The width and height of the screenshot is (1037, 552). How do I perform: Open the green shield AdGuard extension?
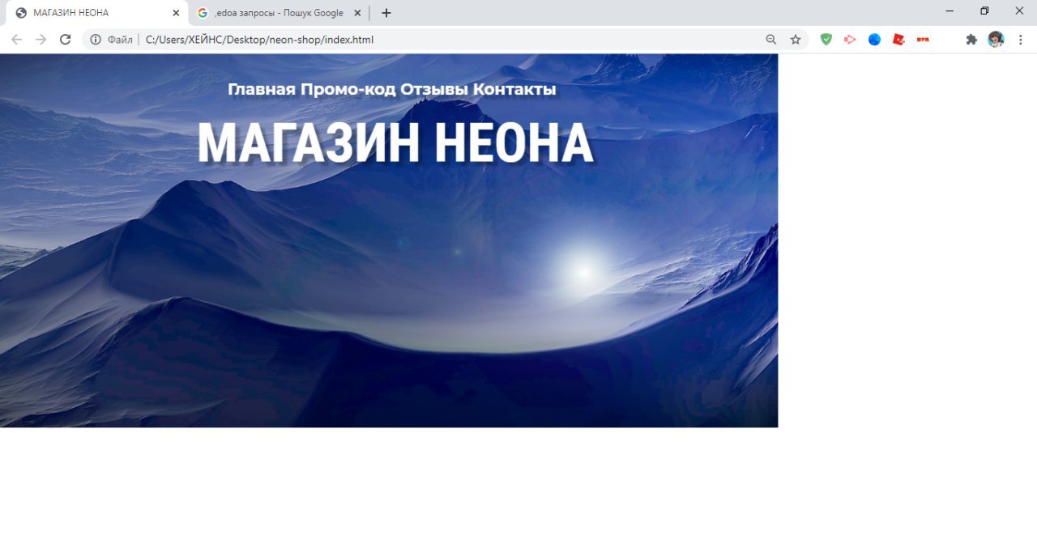(826, 39)
